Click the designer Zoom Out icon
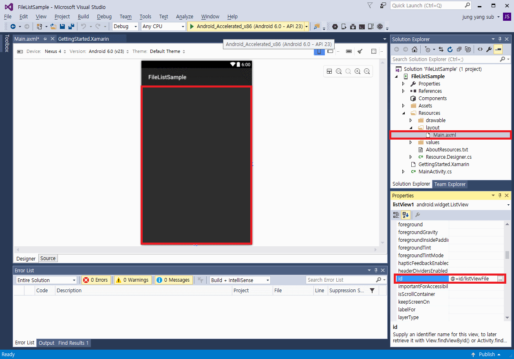The width and height of the screenshot is (514, 359). coord(367,72)
